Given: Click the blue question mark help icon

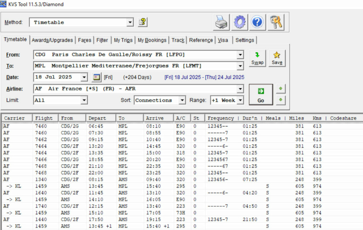Looking at the screenshot, I should [257, 22].
